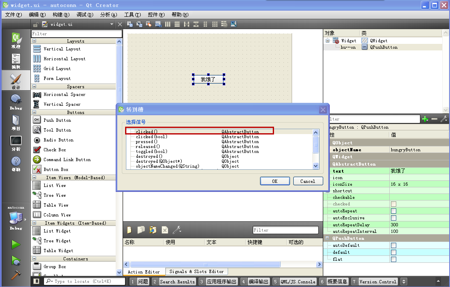
Task: Click Cancel in the 转到槽 dialog
Action: point(308,181)
